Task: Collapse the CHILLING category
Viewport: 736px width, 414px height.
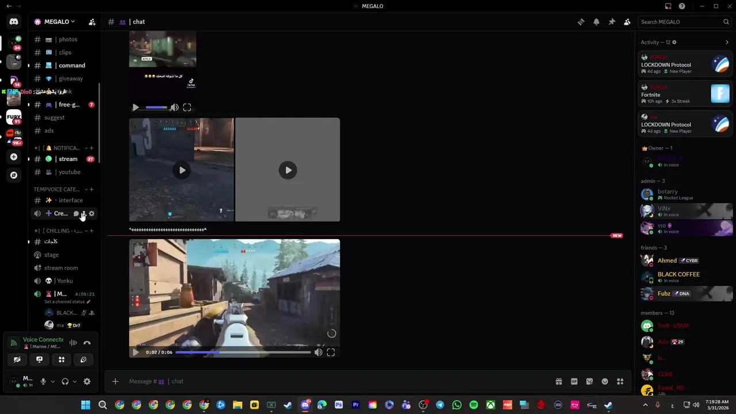Action: [60, 231]
